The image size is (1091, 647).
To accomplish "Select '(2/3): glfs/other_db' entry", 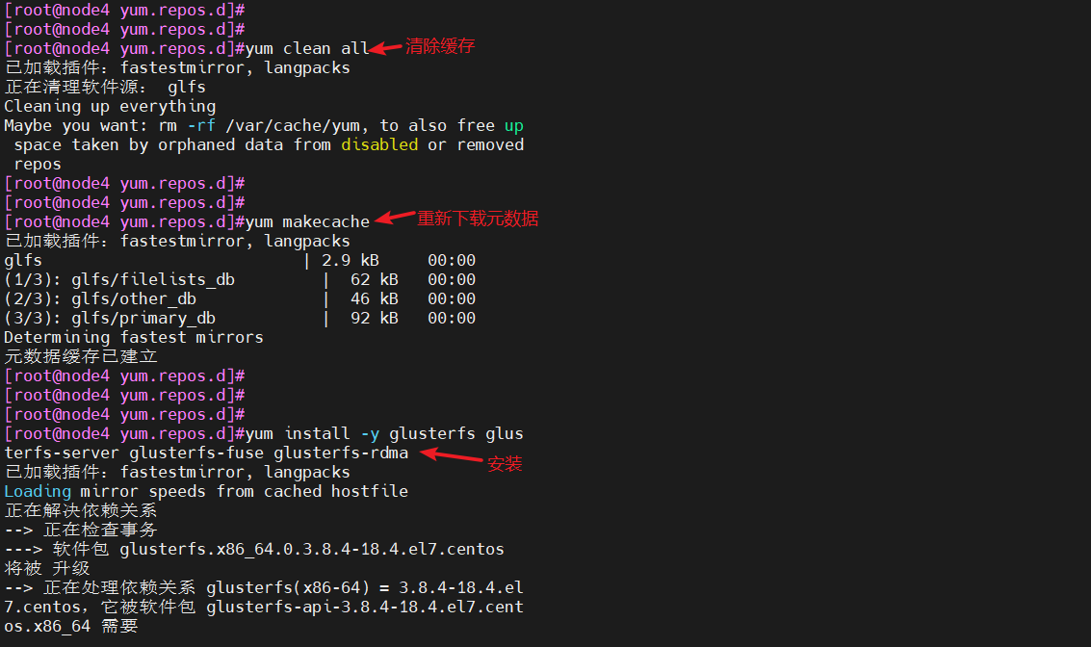I will point(100,299).
